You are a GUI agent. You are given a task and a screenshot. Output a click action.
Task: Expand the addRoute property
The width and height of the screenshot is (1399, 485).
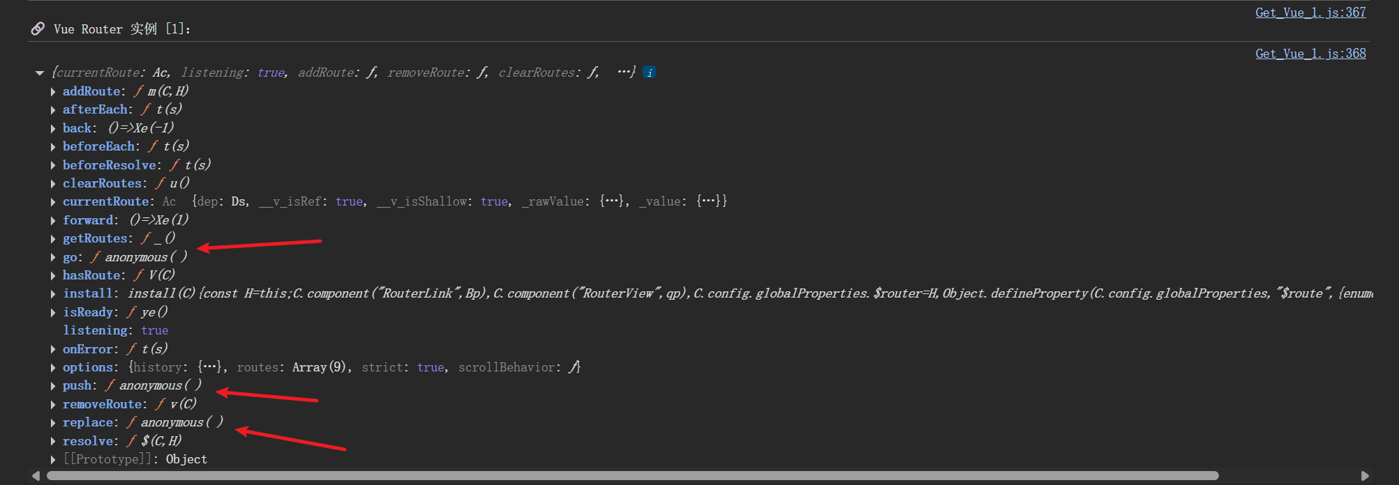pos(53,91)
